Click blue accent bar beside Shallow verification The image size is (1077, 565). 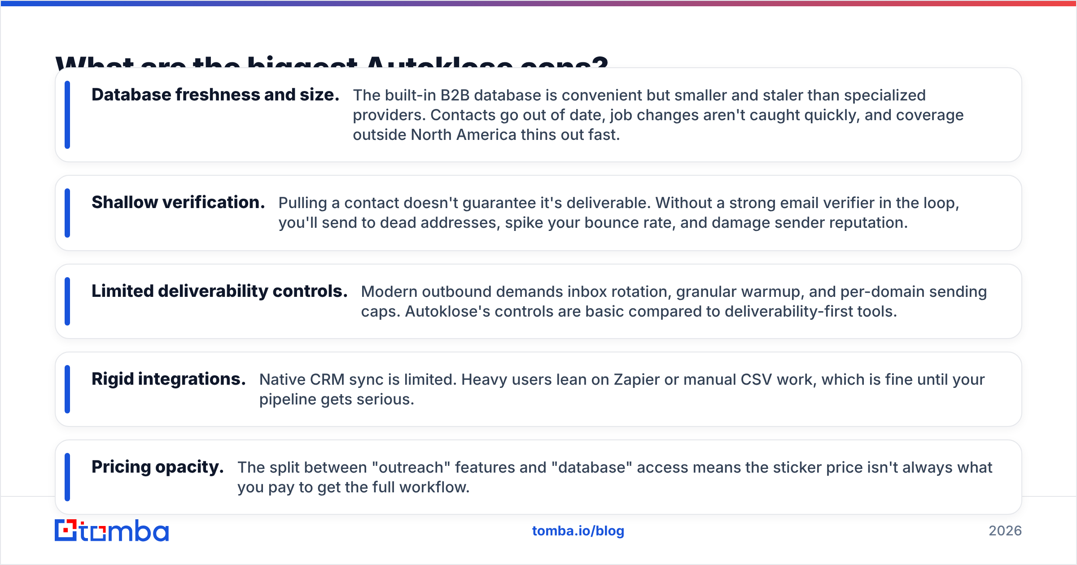pyautogui.click(x=67, y=213)
